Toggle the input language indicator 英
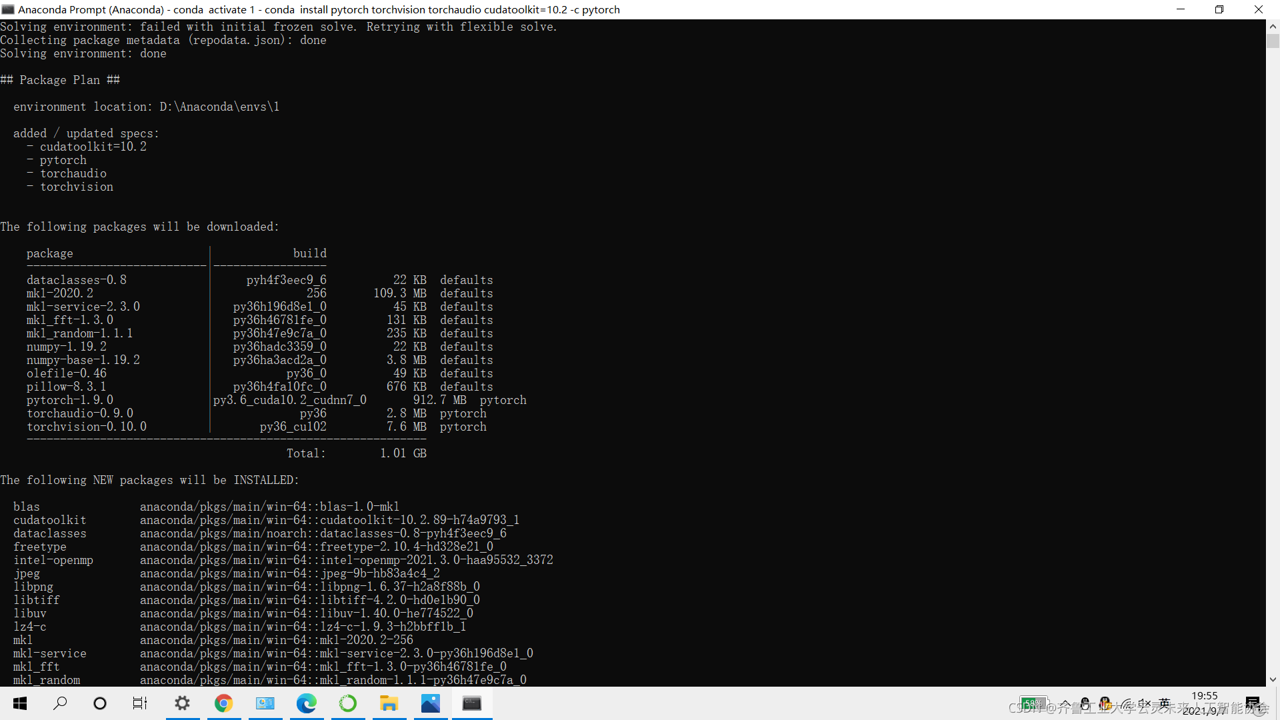 [1165, 703]
